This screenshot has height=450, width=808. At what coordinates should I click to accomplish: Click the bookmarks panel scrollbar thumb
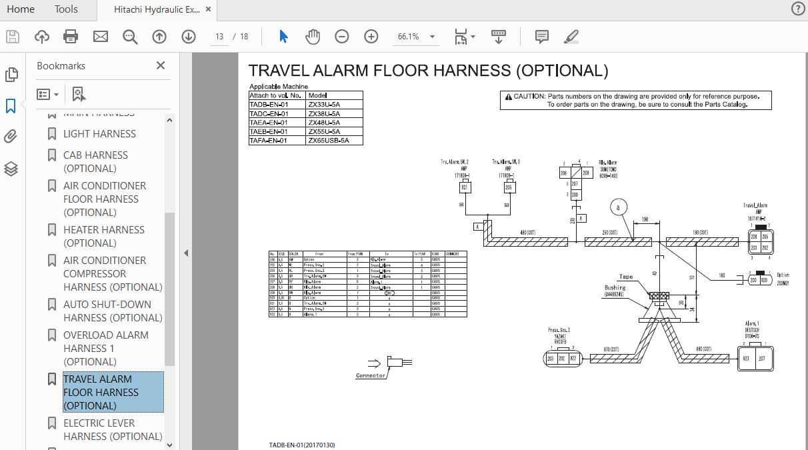(x=169, y=289)
